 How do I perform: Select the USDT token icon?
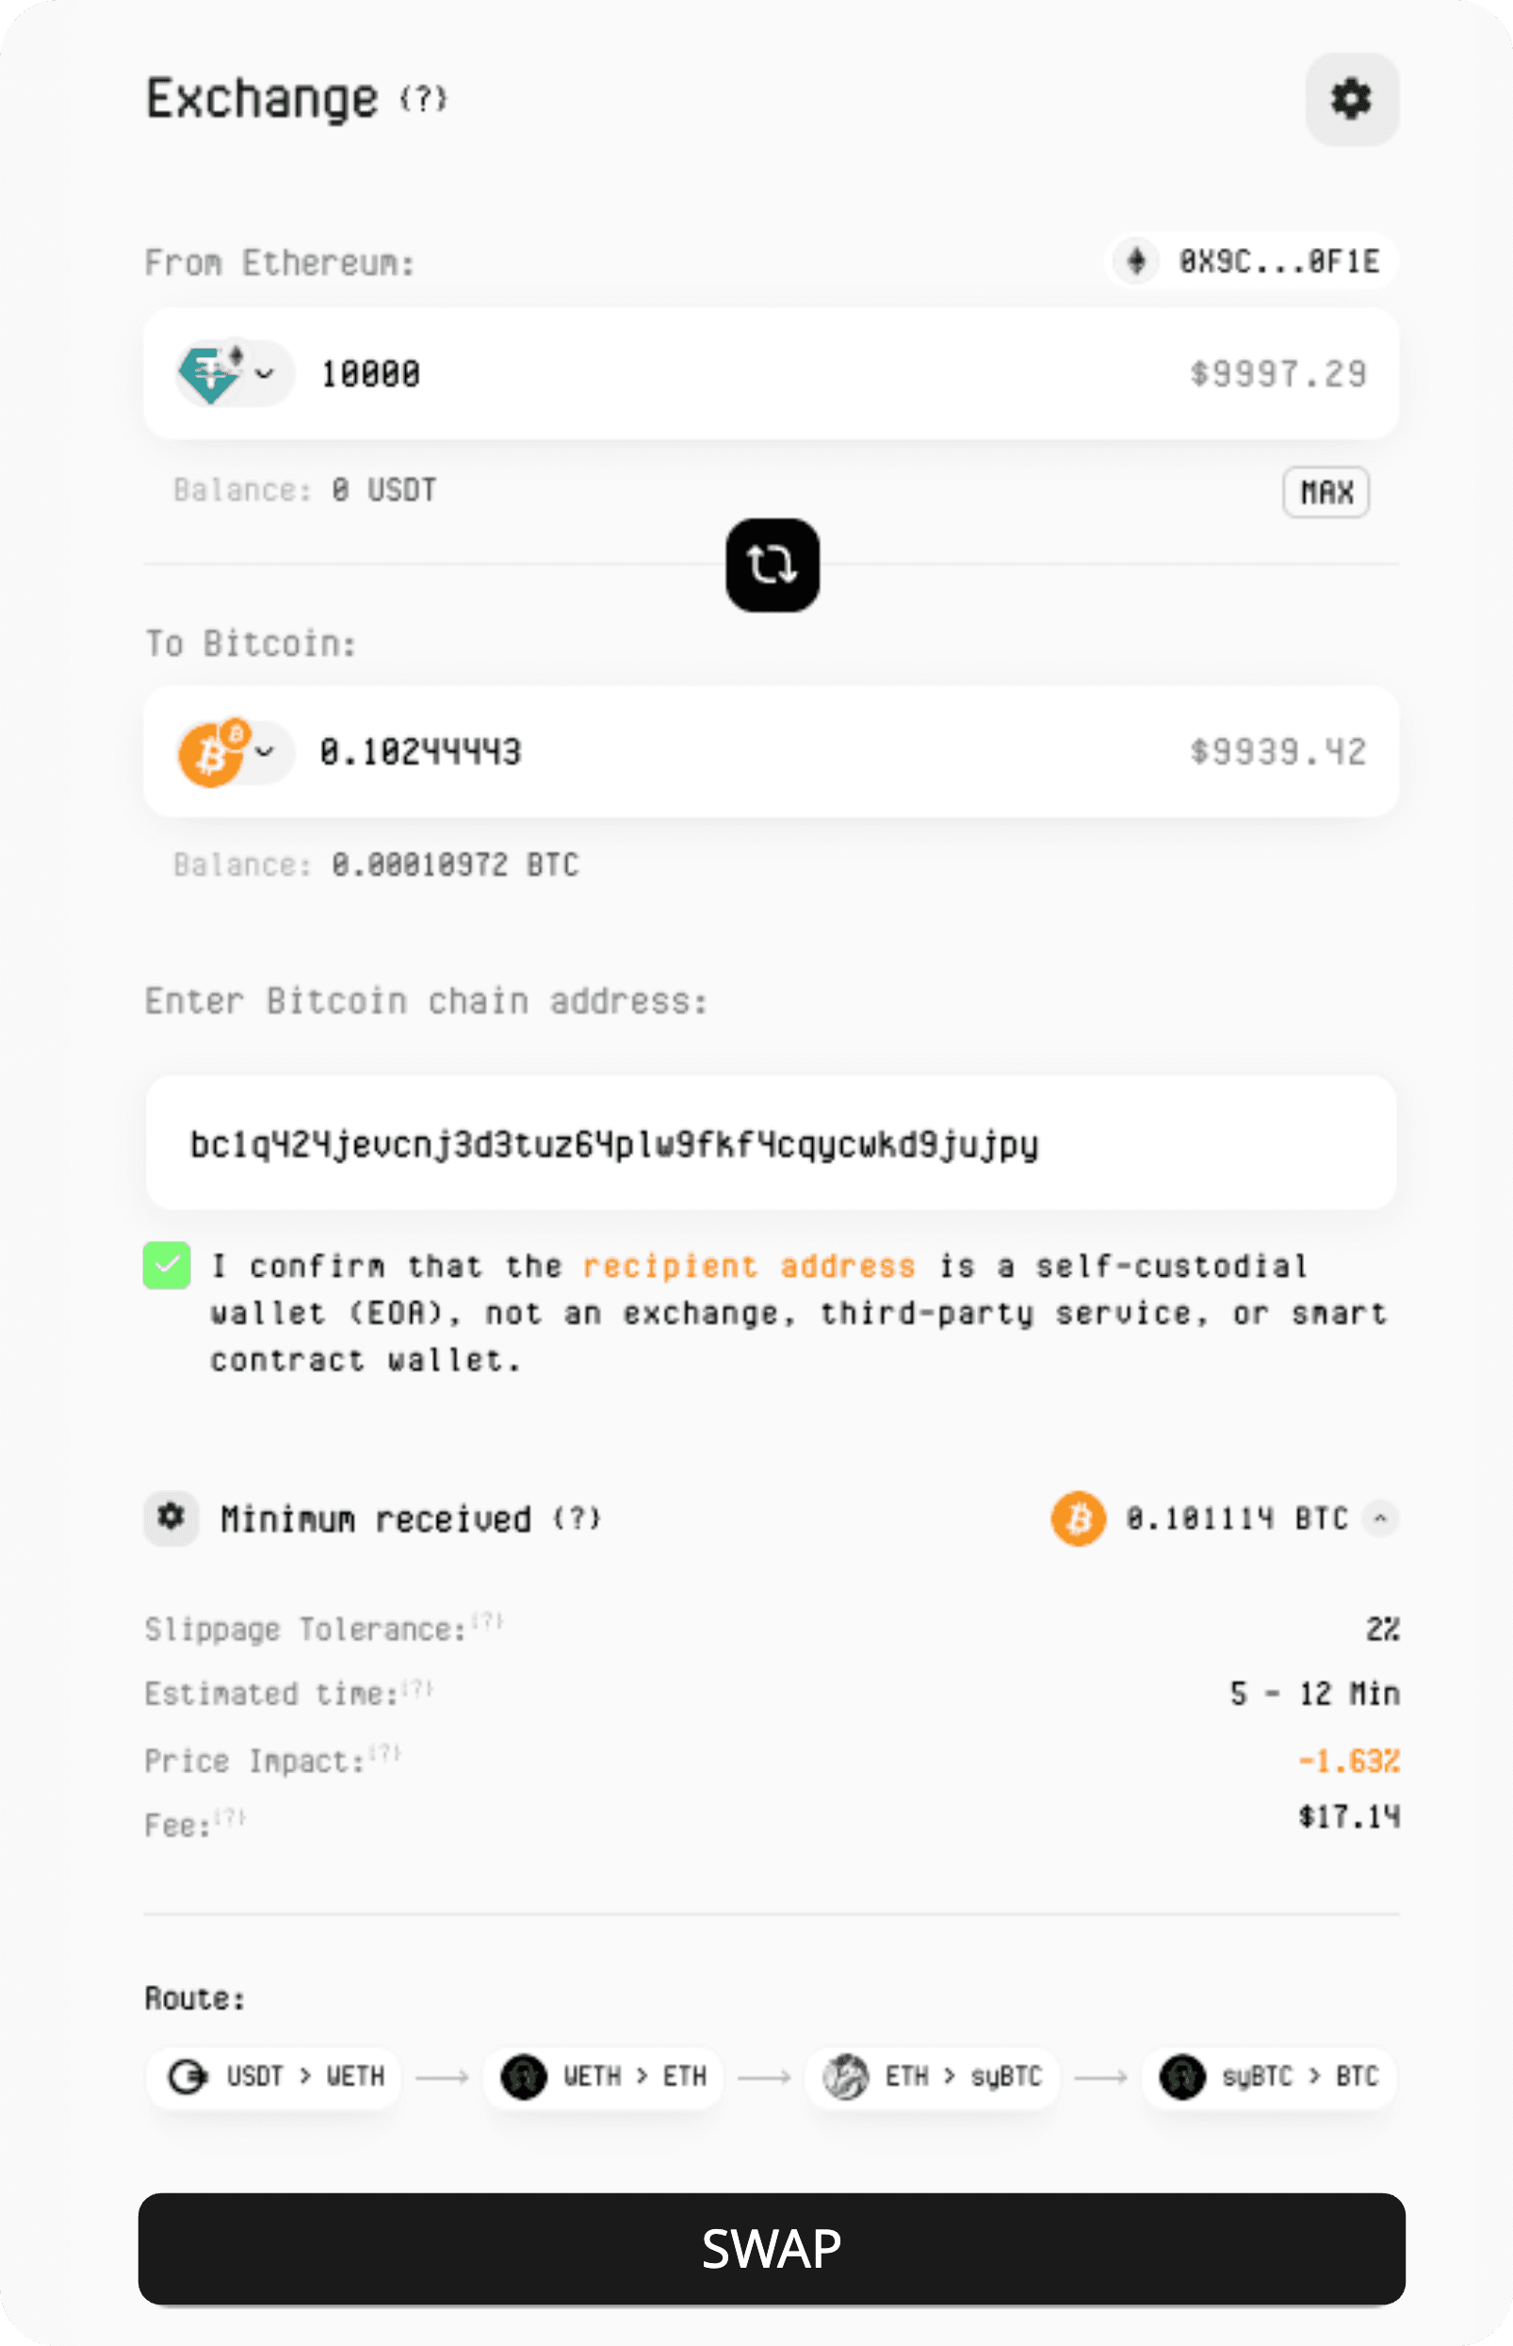(x=209, y=373)
